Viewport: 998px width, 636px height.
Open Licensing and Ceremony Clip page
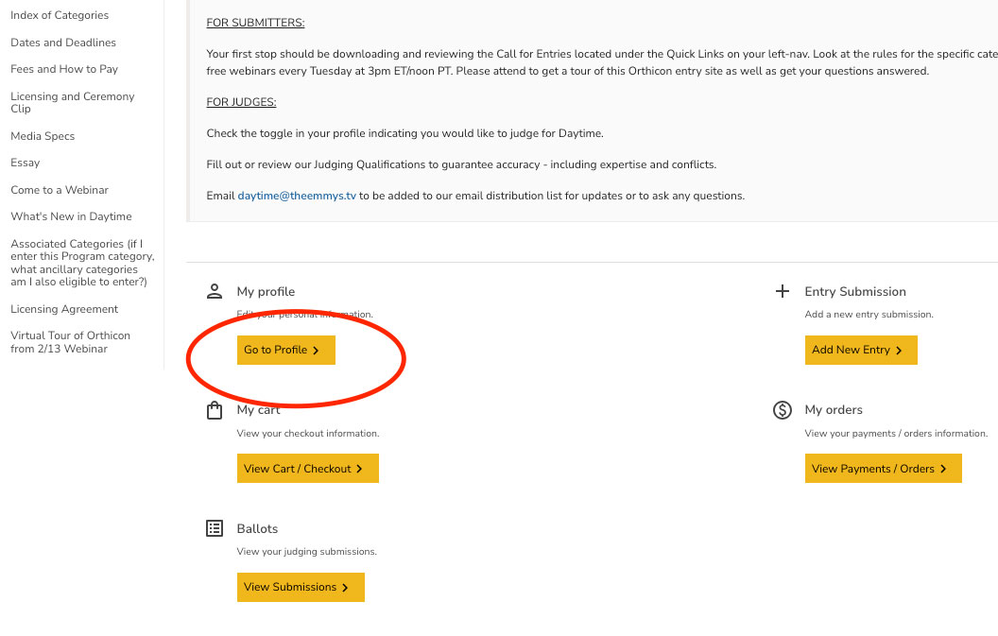click(x=73, y=102)
